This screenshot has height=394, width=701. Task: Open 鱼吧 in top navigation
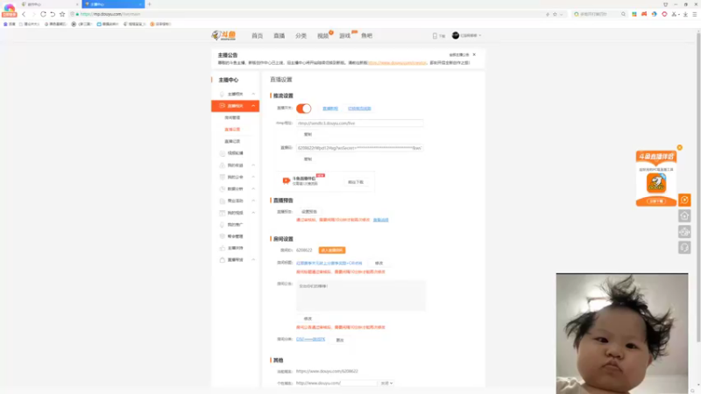click(366, 36)
